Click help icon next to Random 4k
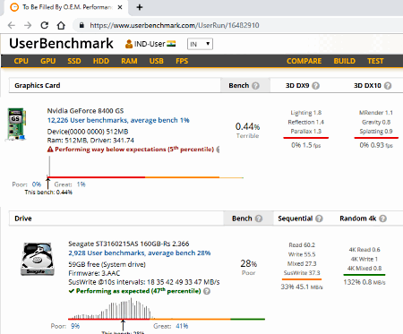This screenshot has width=403, height=334. [x=383, y=218]
